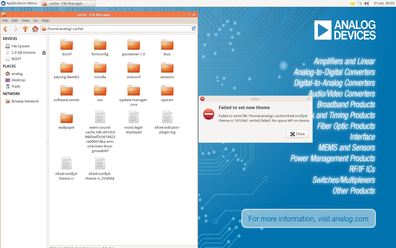
Task: Go to the parent folder with up arrow
Action: click(25, 29)
